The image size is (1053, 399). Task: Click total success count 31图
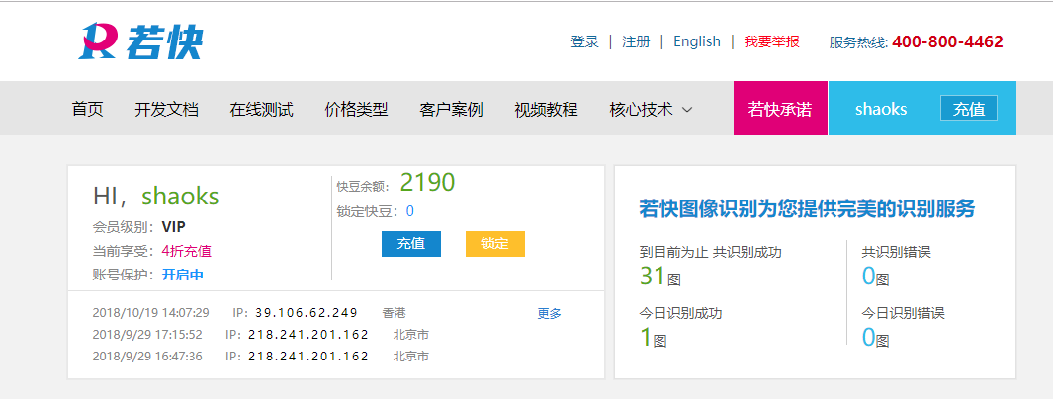pos(660,277)
